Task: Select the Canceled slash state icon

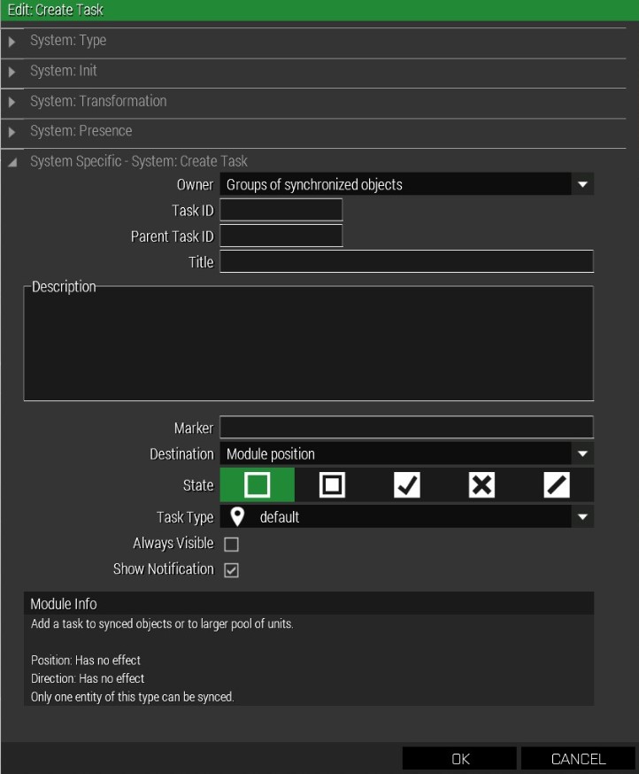Action: coord(557,484)
